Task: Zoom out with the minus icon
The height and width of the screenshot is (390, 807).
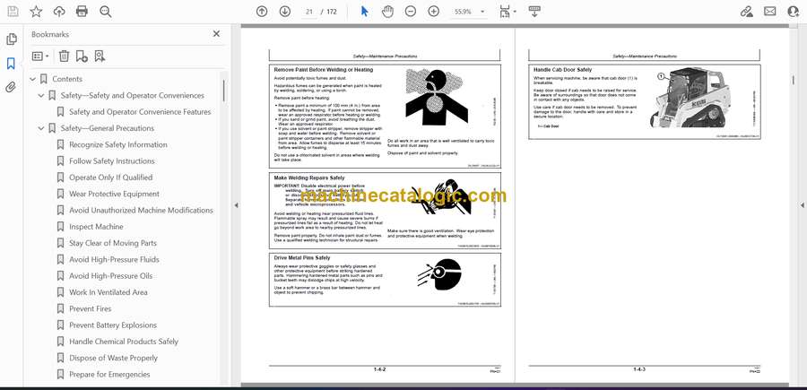Action: tap(410, 12)
